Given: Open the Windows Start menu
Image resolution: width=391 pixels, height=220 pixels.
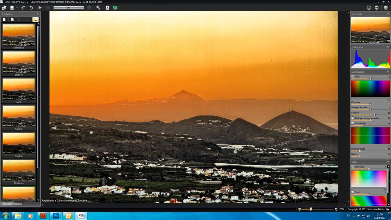Looking at the screenshot, I should 5,216.
